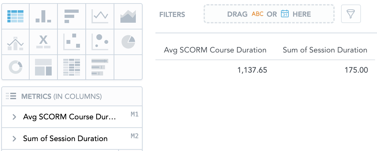
Task: Switch to the Combo chart type
Action: [x=15, y=42]
